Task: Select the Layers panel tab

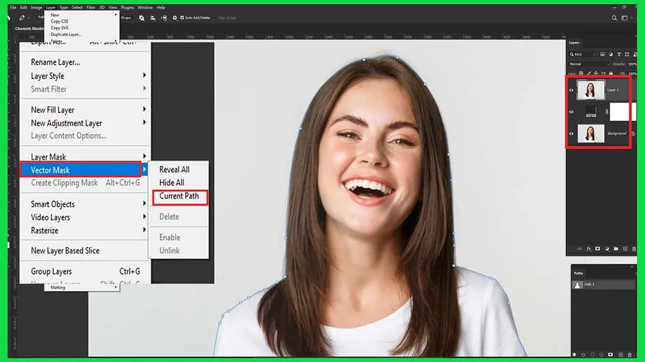Action: coord(574,43)
